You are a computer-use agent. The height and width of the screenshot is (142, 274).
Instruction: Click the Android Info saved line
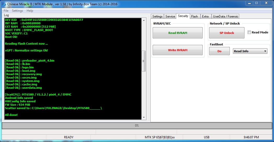(x=19, y=98)
